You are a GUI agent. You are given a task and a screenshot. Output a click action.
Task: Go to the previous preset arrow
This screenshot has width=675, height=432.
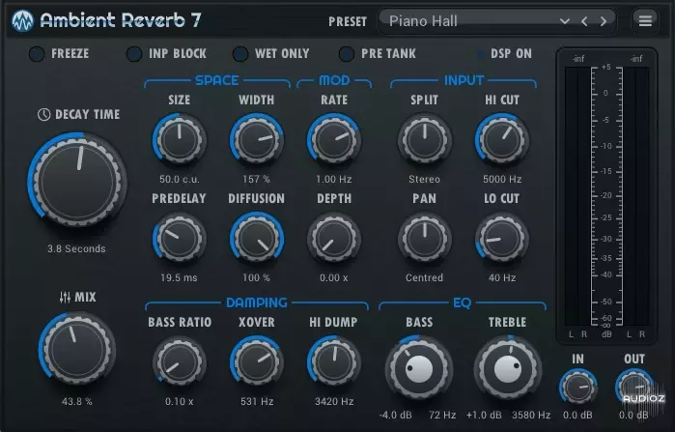click(x=584, y=21)
